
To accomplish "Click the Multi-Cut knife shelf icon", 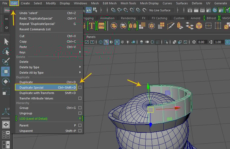I will coord(171,26).
